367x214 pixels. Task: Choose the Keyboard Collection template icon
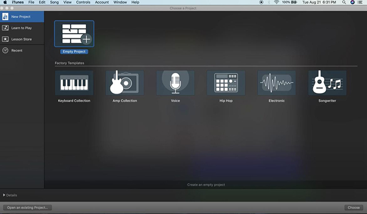(x=74, y=83)
